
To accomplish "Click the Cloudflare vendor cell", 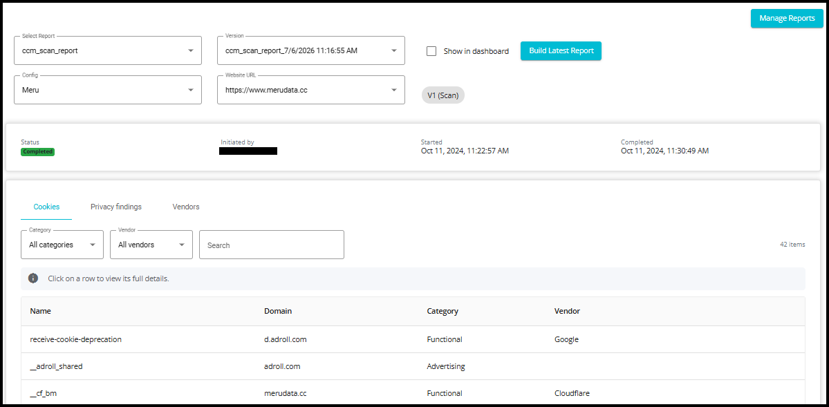I will click(572, 393).
